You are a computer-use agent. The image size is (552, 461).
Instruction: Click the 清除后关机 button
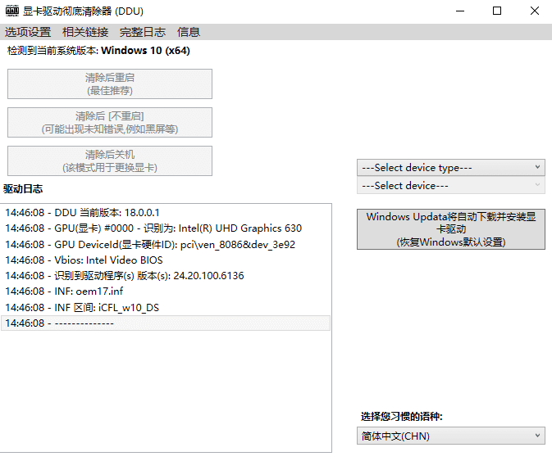[110, 161]
